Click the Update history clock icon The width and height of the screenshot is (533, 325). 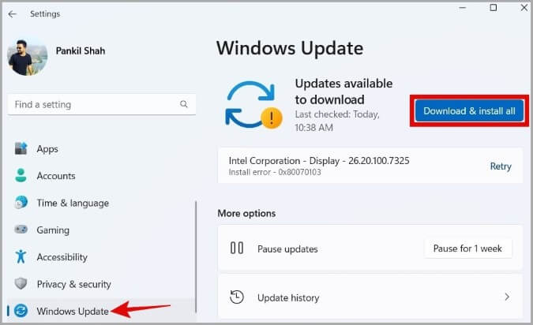click(237, 297)
